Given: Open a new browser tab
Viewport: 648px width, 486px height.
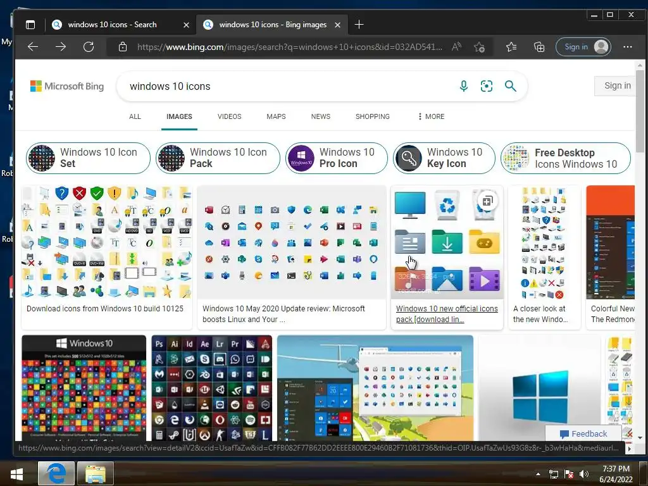Looking at the screenshot, I should click(x=359, y=25).
